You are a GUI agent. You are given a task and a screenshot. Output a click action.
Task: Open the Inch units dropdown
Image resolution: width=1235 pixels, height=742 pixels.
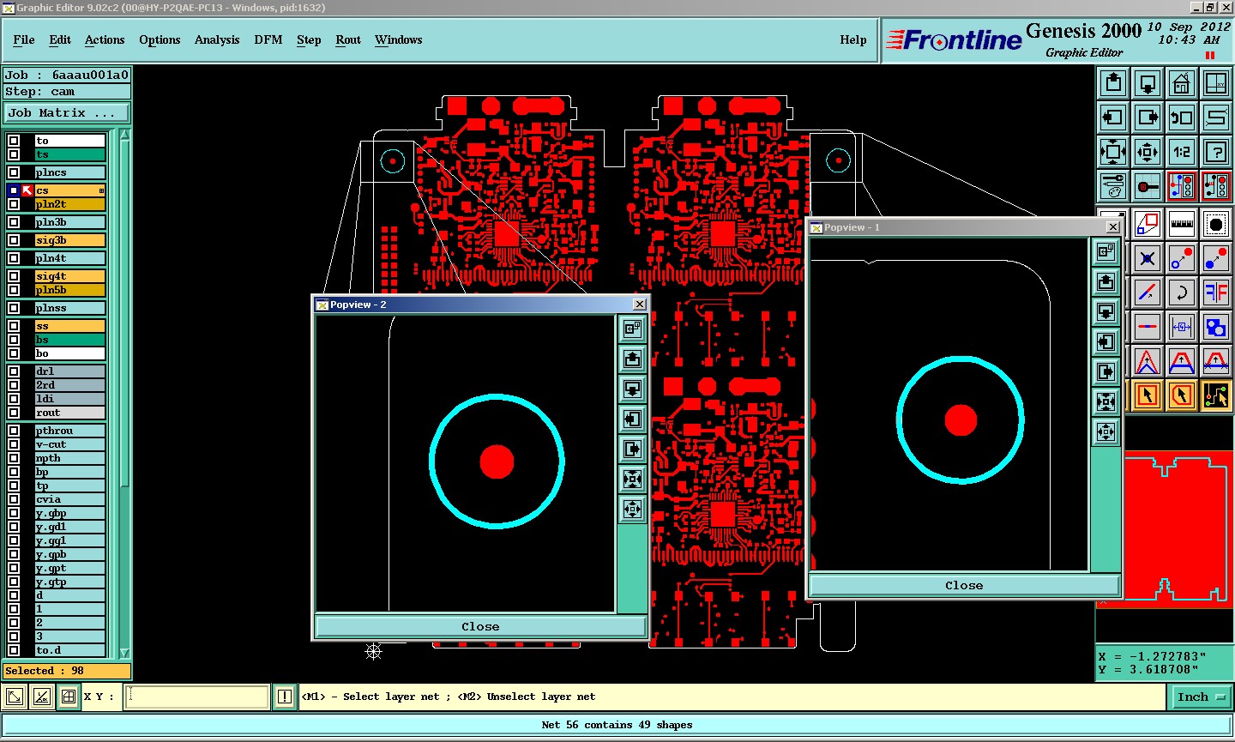pyautogui.click(x=1201, y=697)
